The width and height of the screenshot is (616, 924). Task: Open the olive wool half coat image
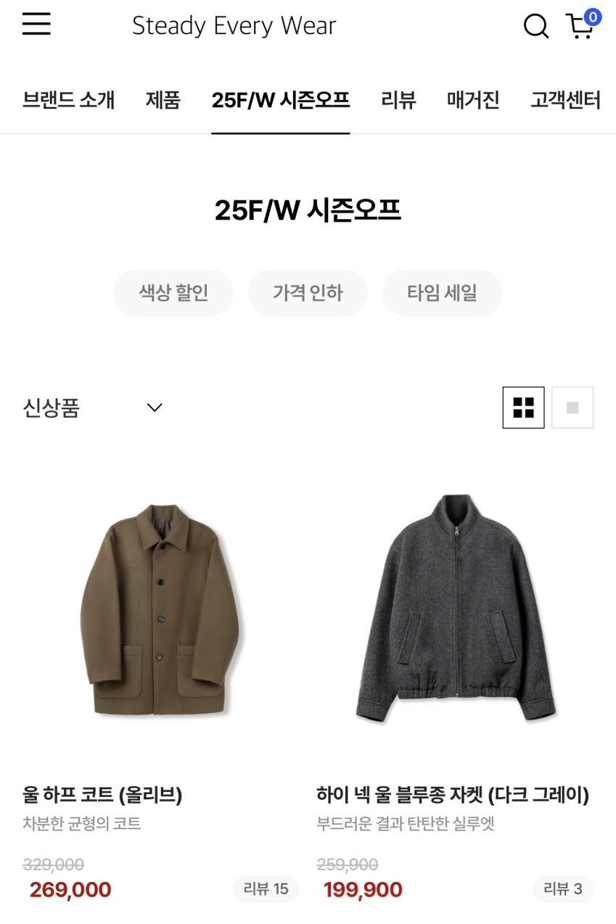point(161,609)
